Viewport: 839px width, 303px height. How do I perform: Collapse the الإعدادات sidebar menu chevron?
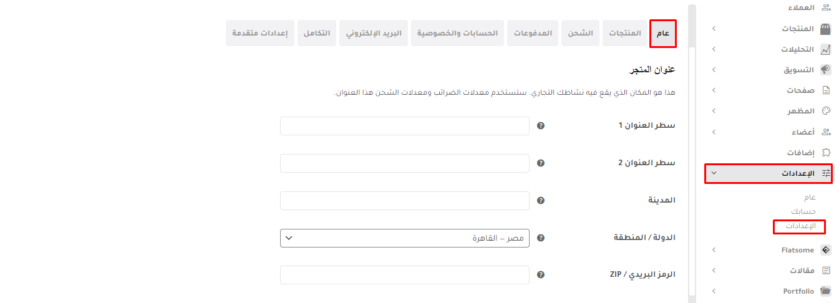tap(714, 173)
